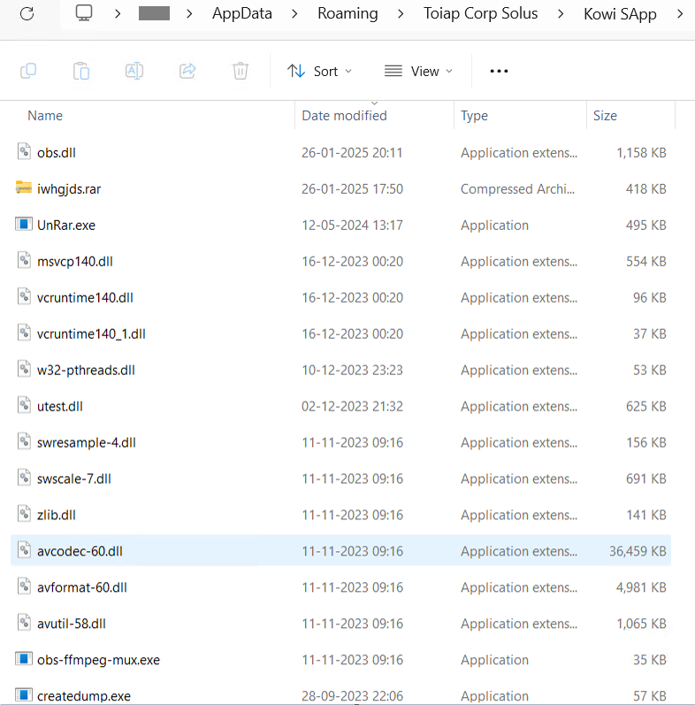The height and width of the screenshot is (705, 695).
Task: Select the avcodec-60.dll file row
Action: 80,551
